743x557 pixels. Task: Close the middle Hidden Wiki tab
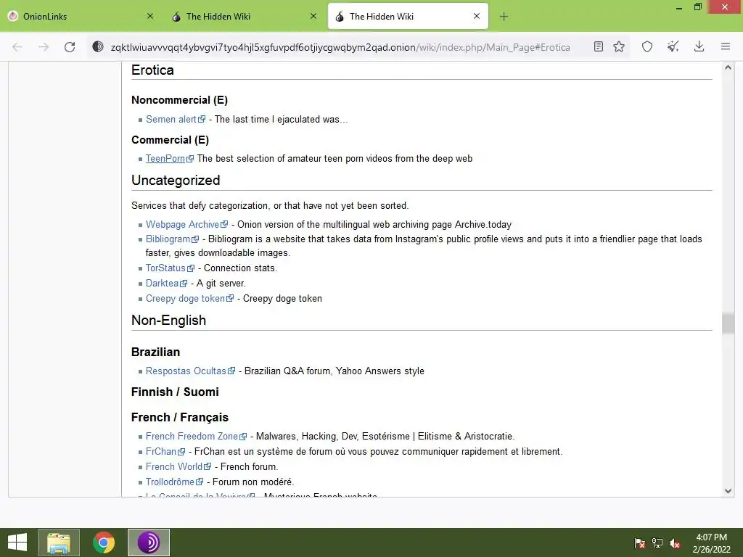click(313, 16)
